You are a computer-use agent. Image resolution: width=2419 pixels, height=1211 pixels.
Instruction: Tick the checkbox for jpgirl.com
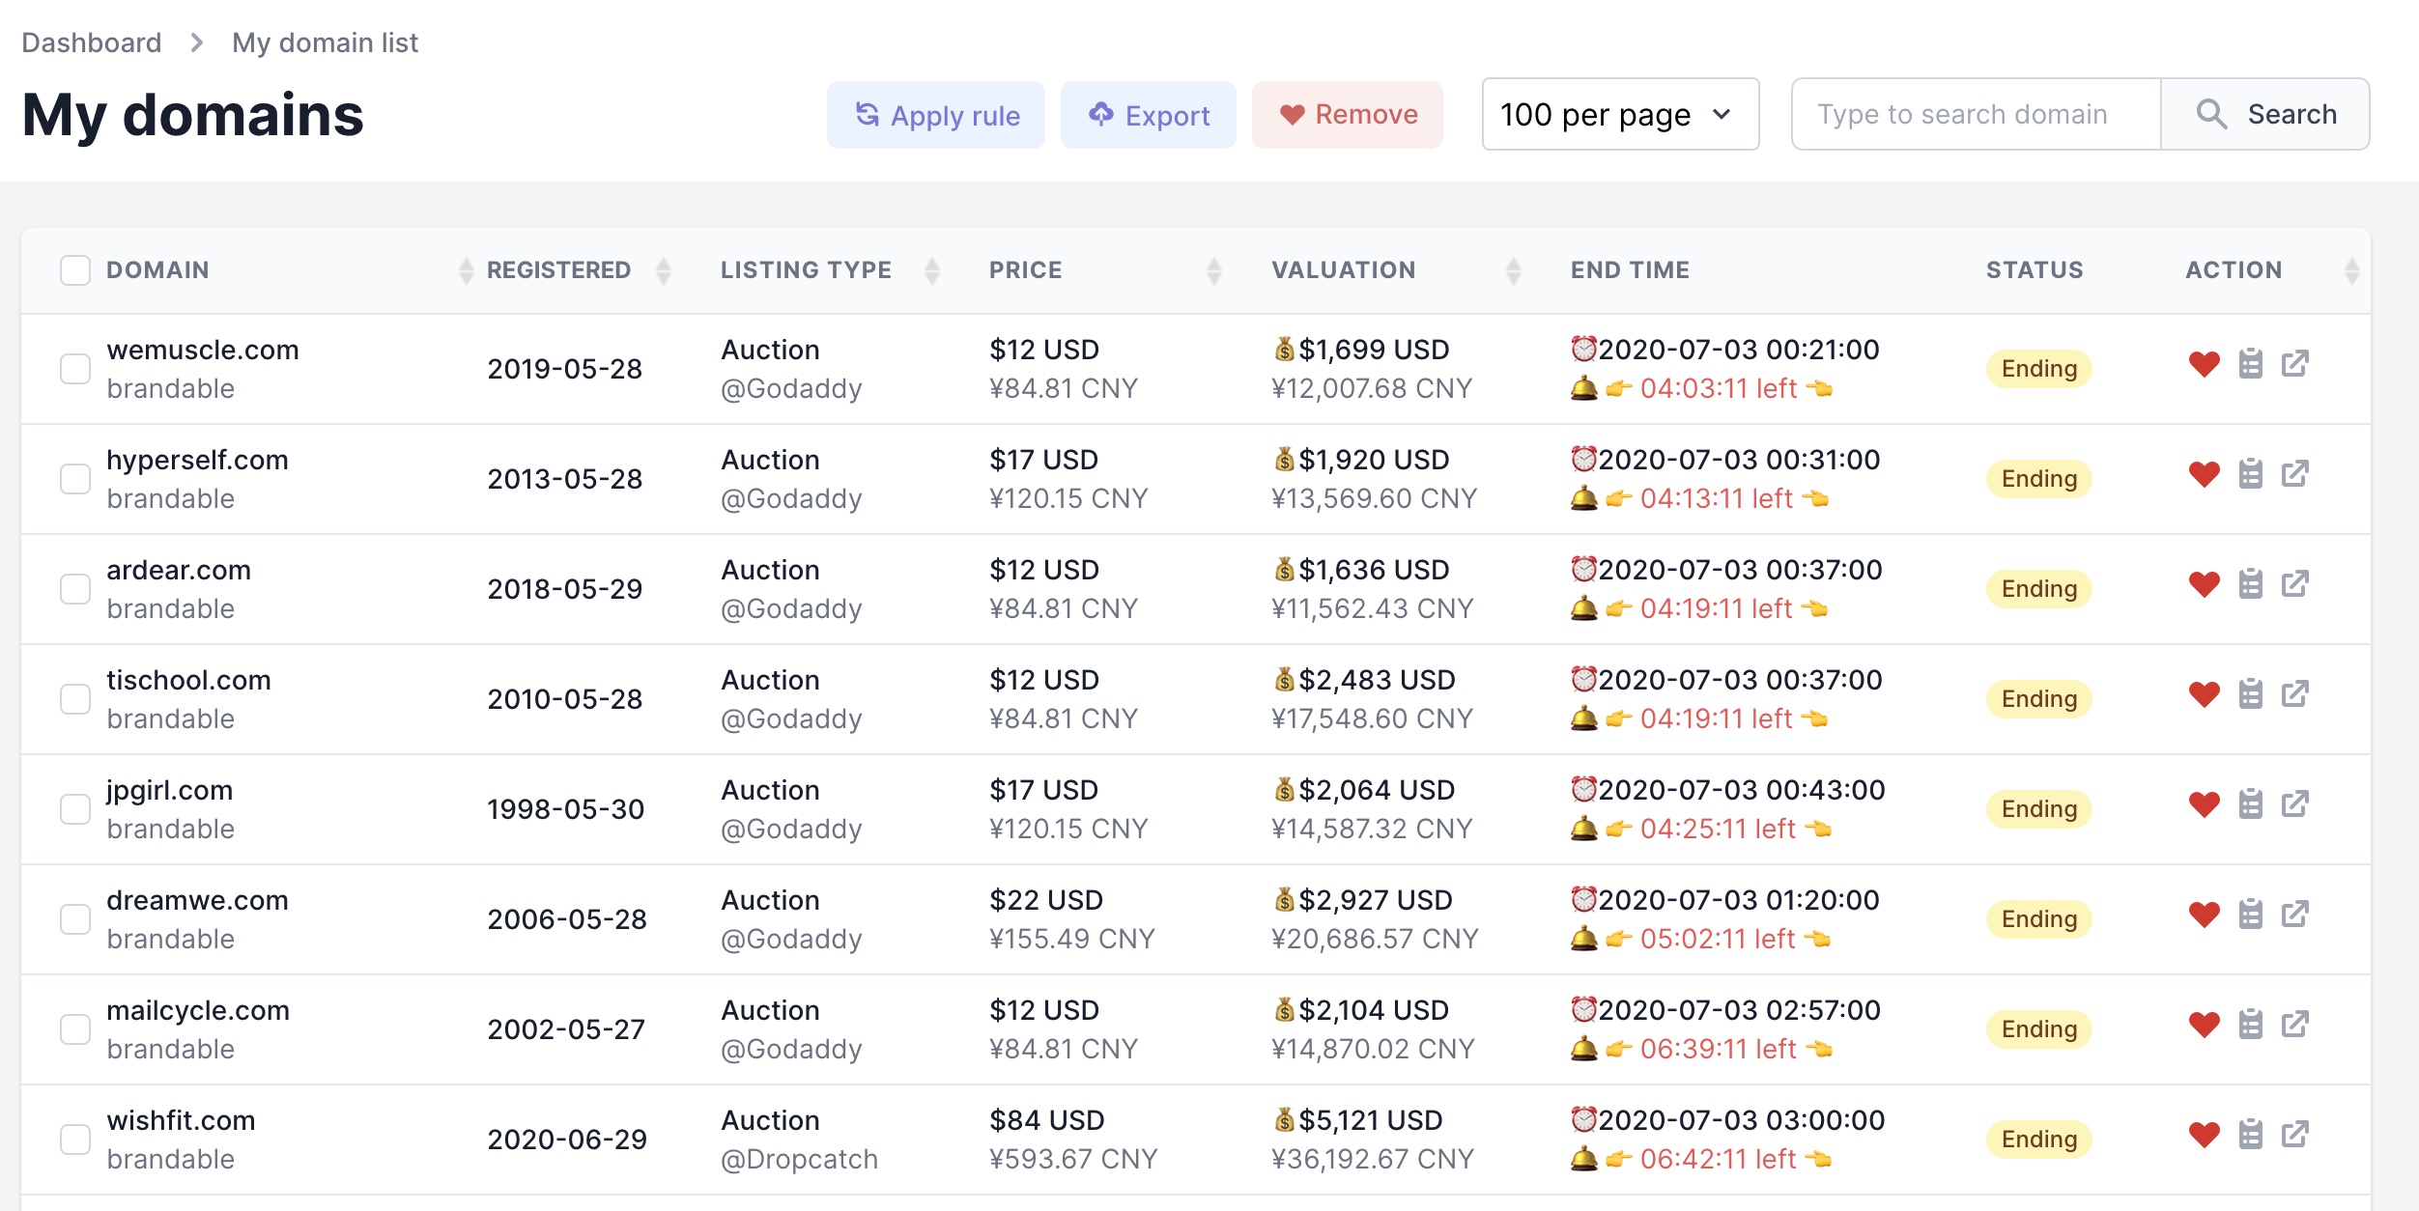(75, 809)
